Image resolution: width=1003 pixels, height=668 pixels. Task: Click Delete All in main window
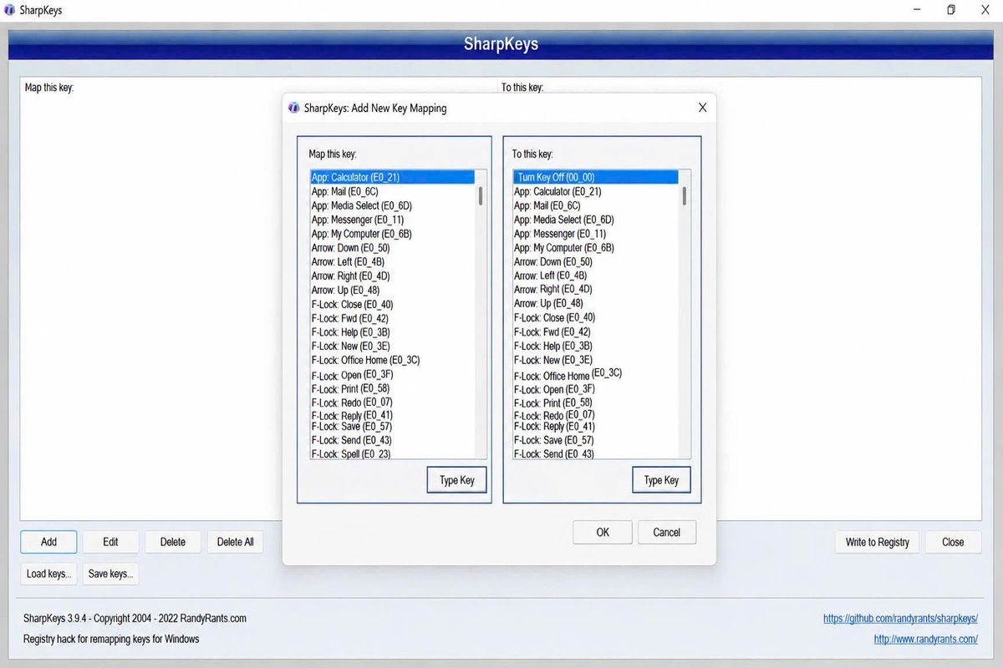(x=236, y=542)
